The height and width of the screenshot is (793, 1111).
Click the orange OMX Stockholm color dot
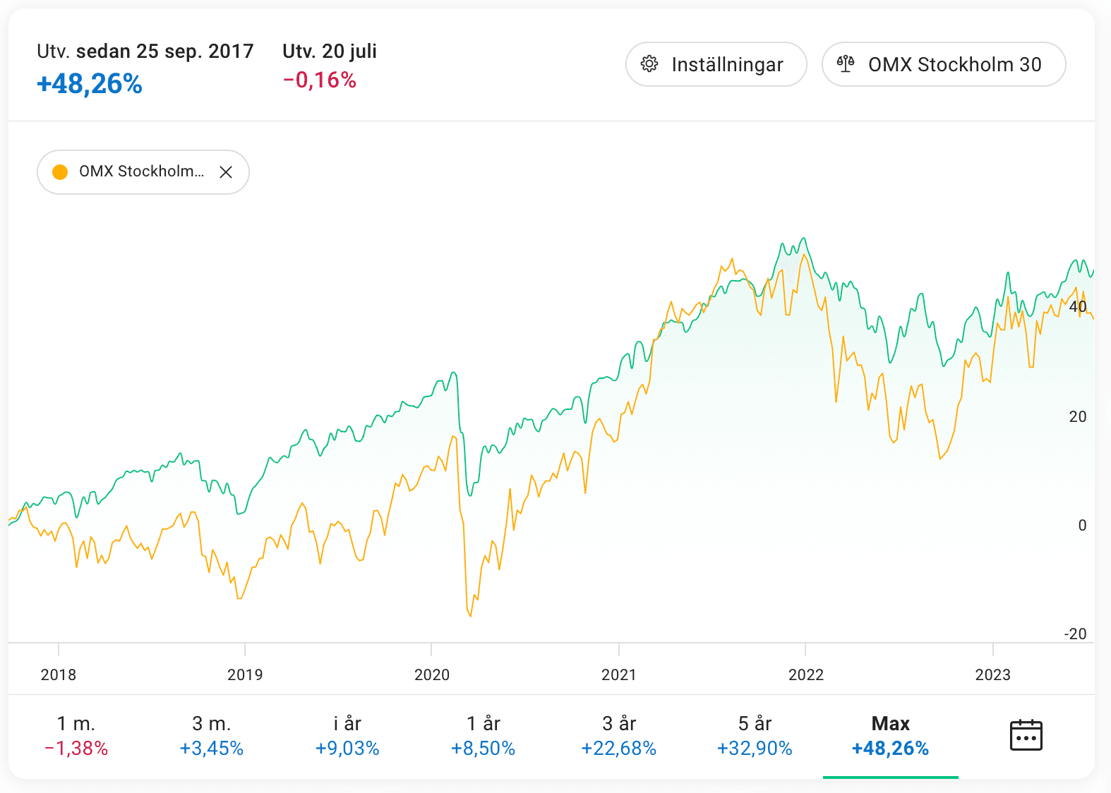tap(60, 172)
